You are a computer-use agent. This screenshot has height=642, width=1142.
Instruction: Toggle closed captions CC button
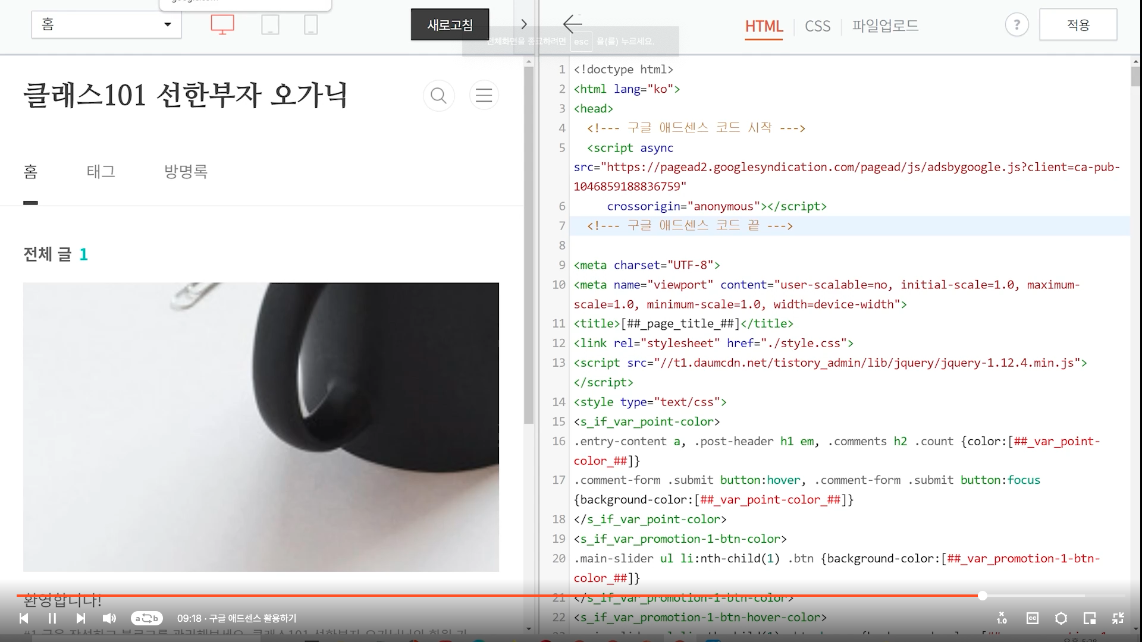(x=1032, y=618)
